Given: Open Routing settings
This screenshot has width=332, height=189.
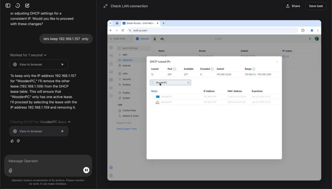Looking at the screenshot, I should 127,85.
